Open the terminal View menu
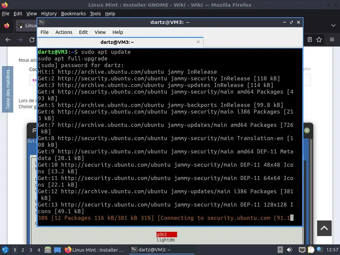 pyautogui.click(x=100, y=32)
